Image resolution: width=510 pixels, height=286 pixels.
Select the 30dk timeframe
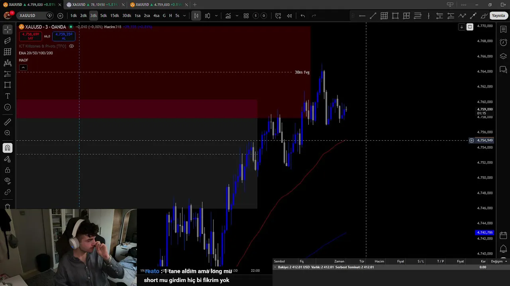click(x=127, y=15)
